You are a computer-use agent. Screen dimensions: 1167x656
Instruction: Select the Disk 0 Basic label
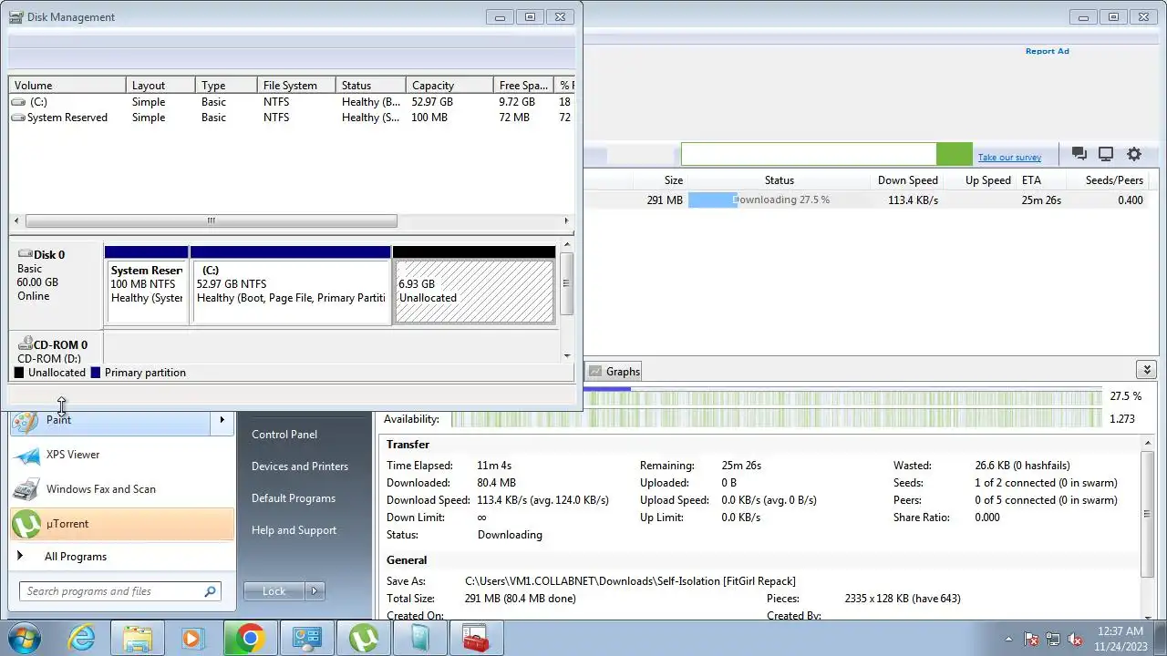pos(56,284)
